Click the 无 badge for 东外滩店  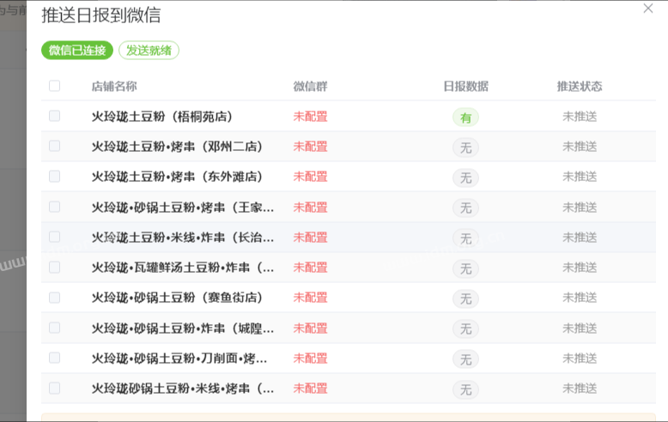coord(465,178)
